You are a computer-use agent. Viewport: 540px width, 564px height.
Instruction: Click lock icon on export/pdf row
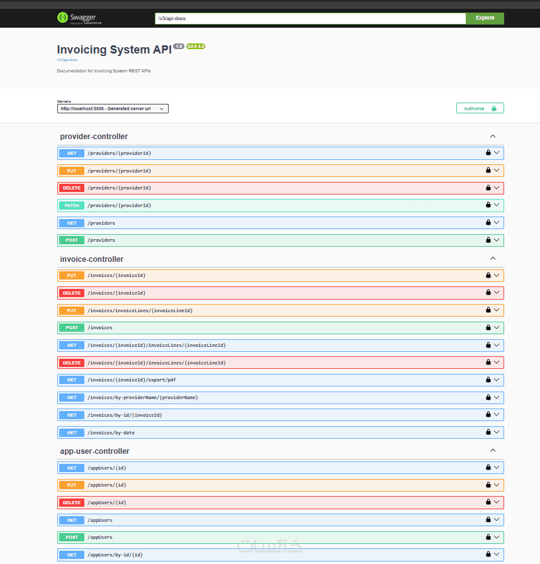tap(488, 380)
